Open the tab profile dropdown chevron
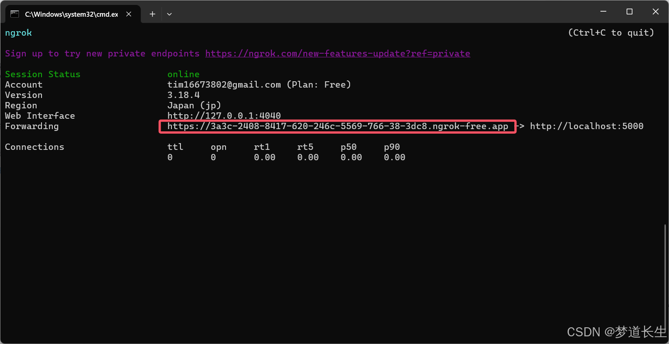Screen dimensions: 669x344 point(169,14)
